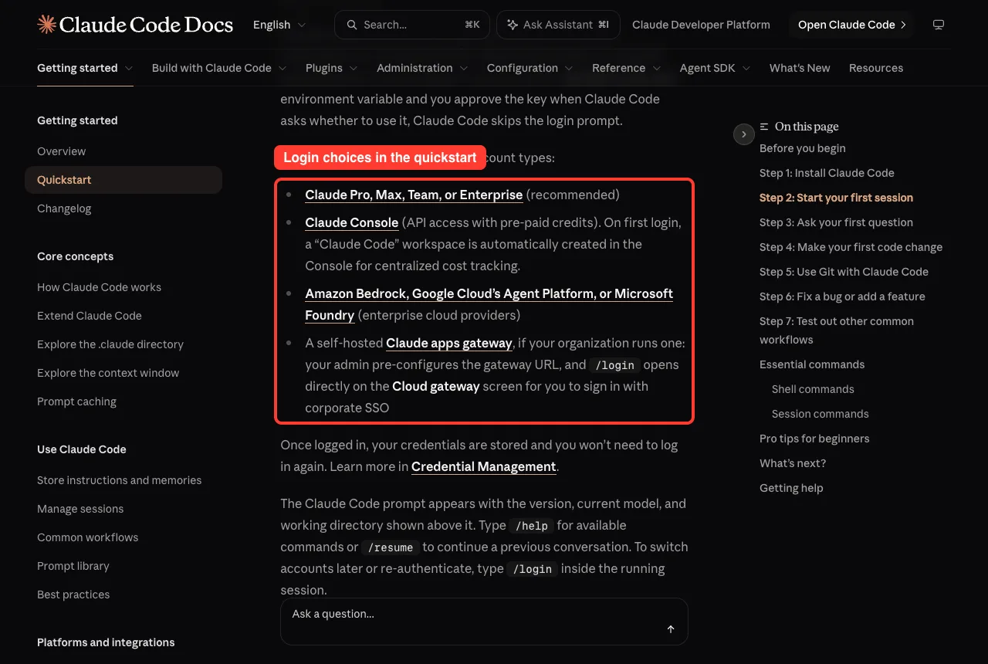Open How Claude Code works page
This screenshot has height=664, width=988.
tap(100, 287)
